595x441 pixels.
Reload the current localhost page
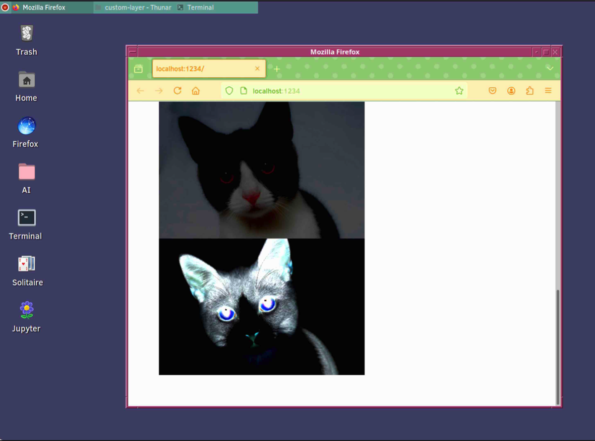[x=177, y=91]
